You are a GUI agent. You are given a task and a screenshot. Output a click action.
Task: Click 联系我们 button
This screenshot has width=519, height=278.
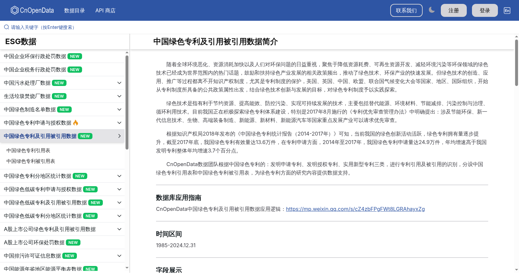406,10
